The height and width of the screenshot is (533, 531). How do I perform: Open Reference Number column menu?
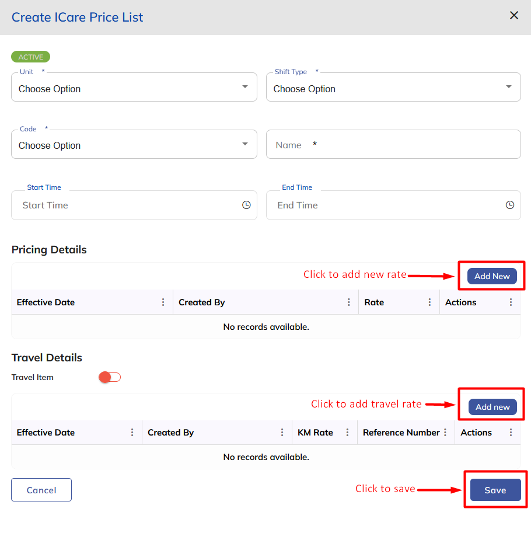(445, 433)
